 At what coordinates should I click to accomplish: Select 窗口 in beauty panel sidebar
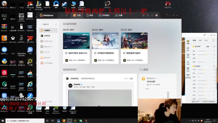tap(188, 49)
